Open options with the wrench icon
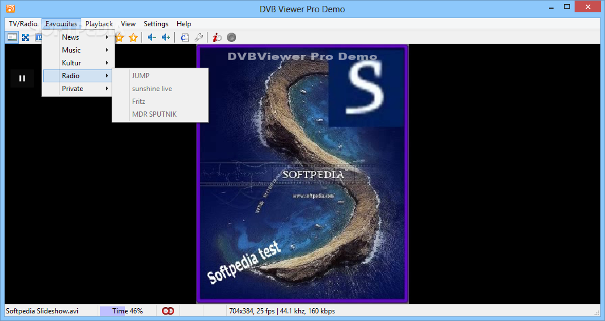 (199, 37)
